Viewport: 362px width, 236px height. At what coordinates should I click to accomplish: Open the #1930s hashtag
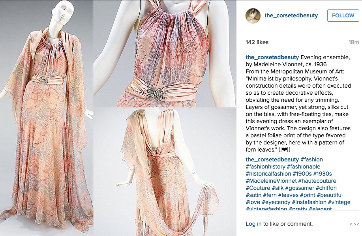323,174
